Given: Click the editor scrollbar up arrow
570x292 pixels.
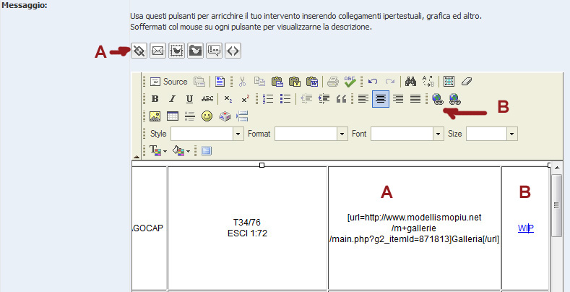Looking at the screenshot, I should (x=556, y=167).
